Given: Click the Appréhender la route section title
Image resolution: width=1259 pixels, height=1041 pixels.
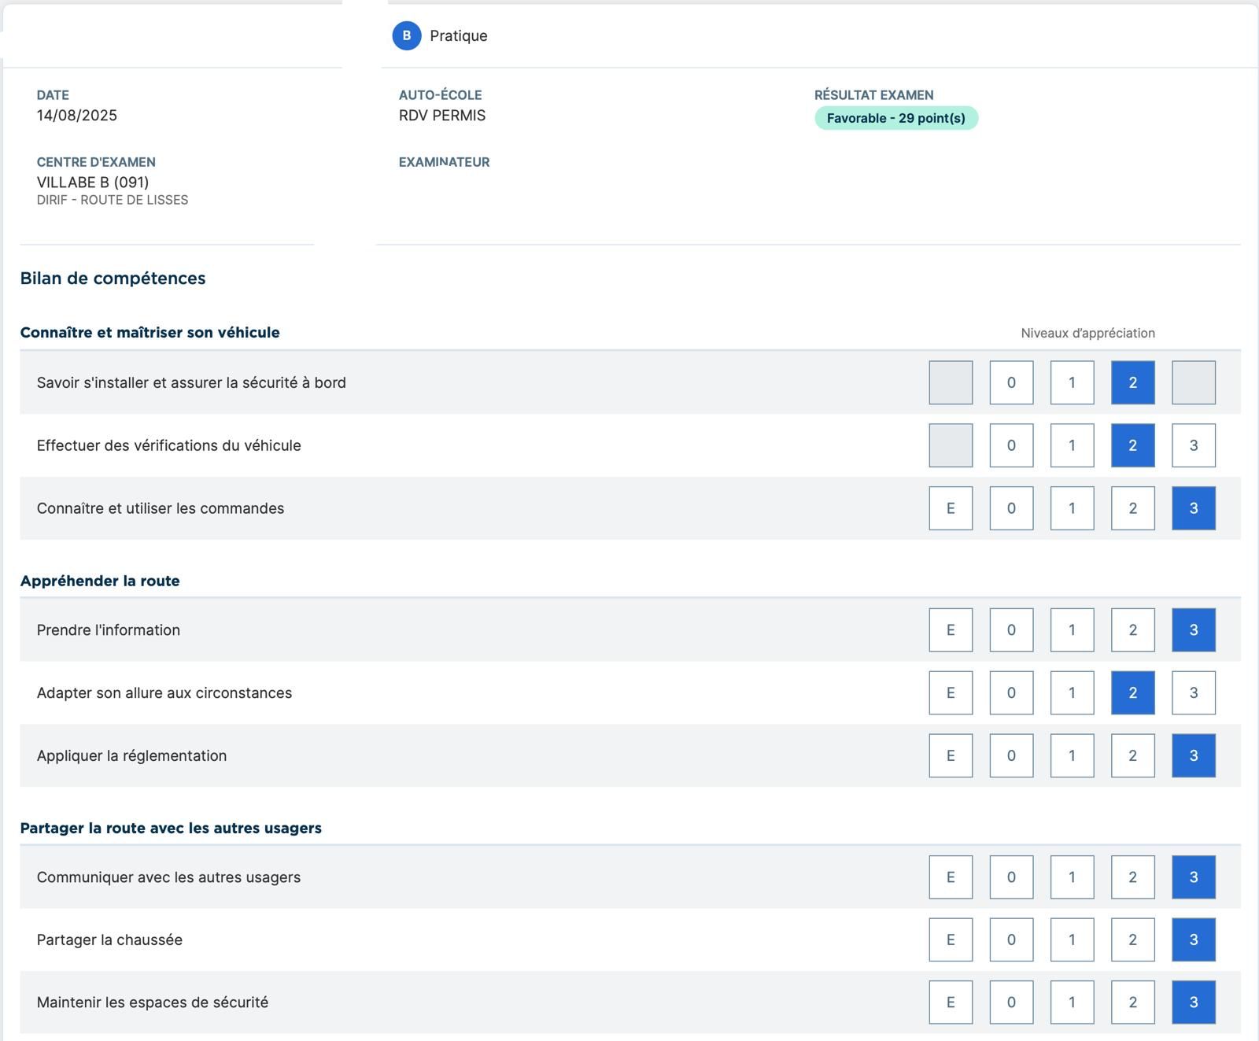Looking at the screenshot, I should pos(100,581).
